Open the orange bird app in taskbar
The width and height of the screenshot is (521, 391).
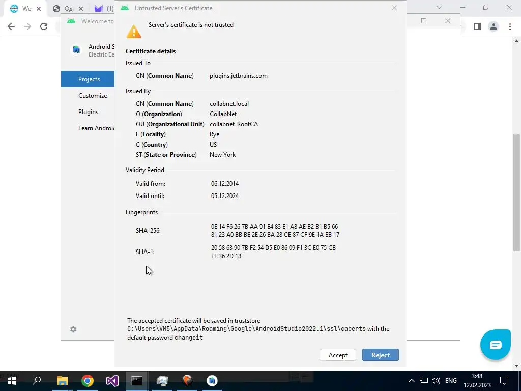187,381
